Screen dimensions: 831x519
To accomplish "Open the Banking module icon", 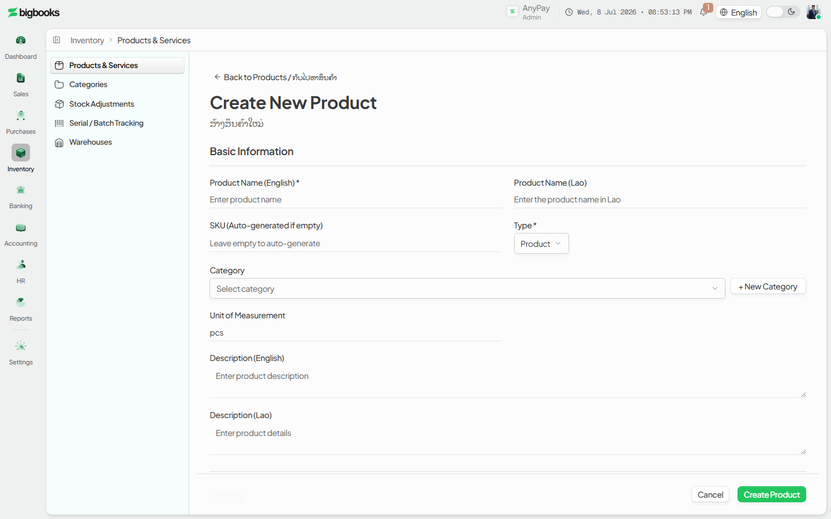I will pyautogui.click(x=21, y=190).
